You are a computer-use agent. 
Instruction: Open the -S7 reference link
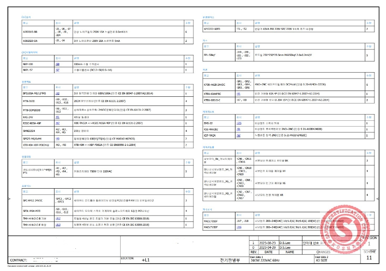57,70
